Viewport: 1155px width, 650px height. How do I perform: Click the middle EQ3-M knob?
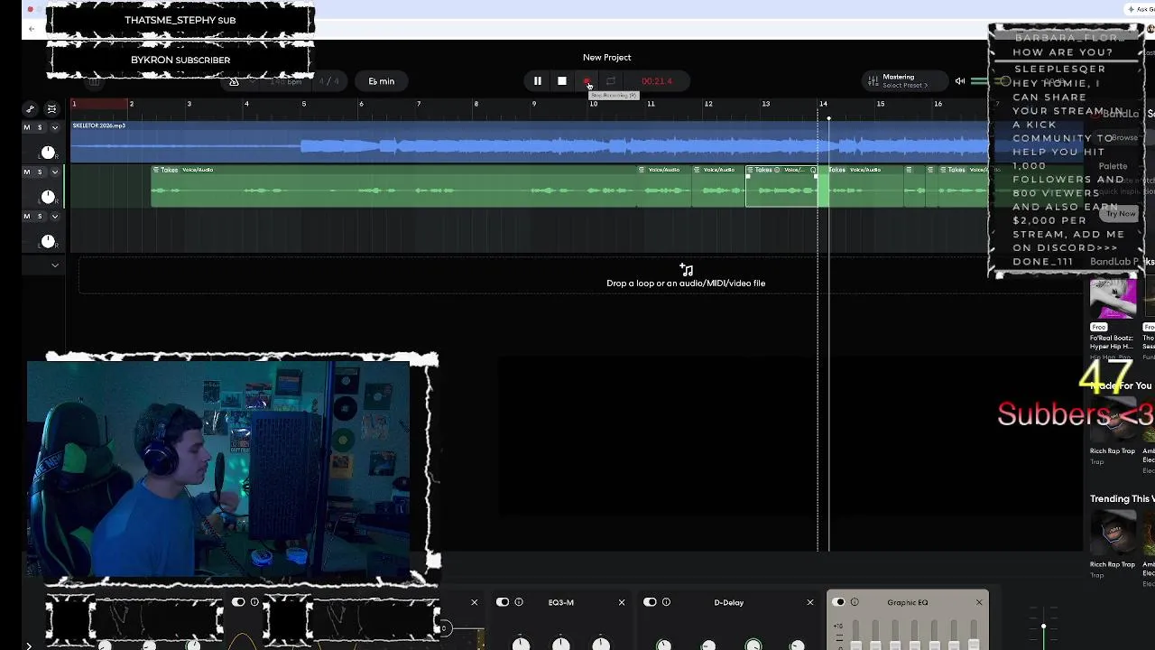click(560, 644)
